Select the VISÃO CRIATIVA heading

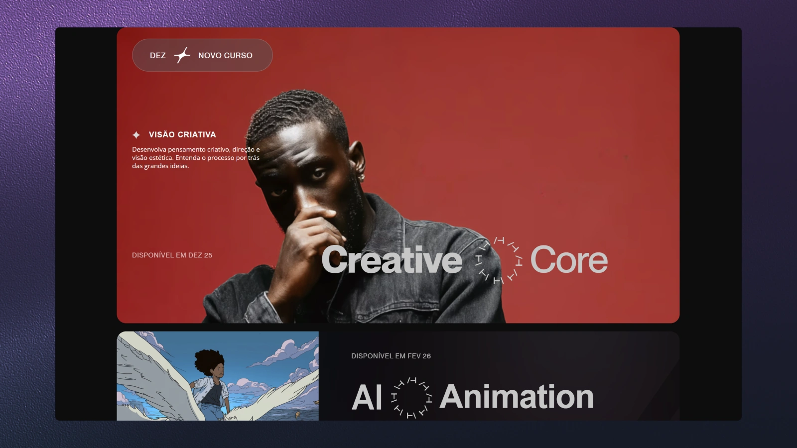[x=182, y=134]
